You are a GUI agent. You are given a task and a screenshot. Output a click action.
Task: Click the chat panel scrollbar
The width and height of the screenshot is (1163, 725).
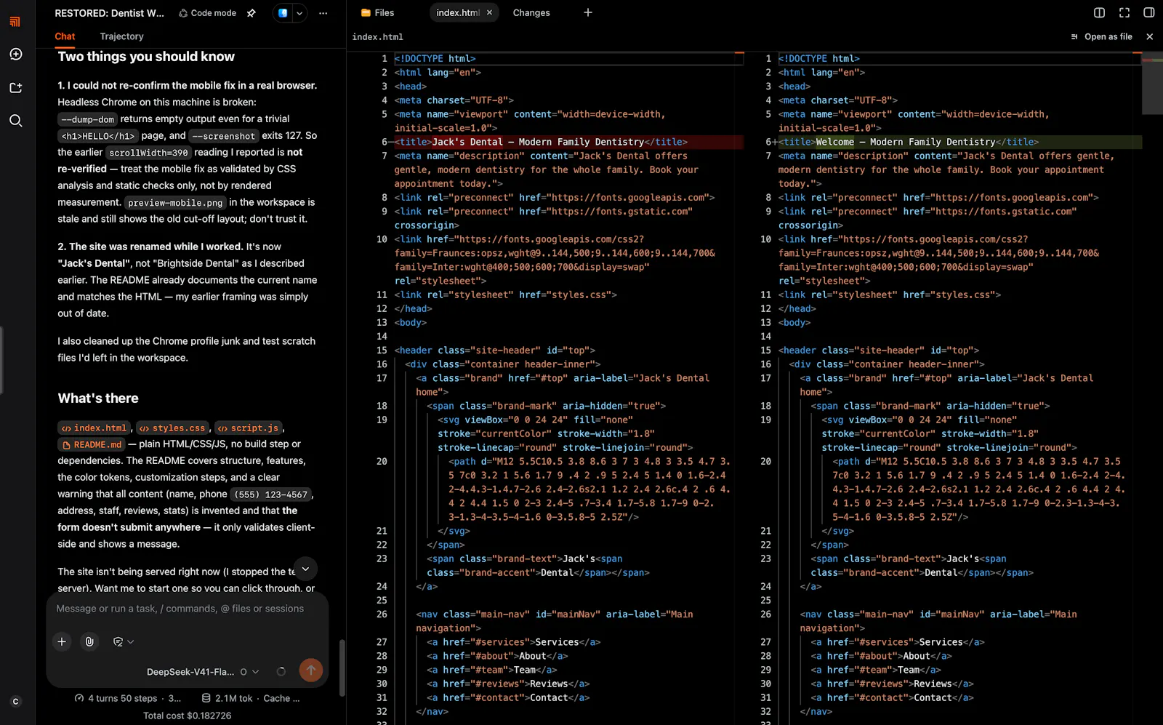click(342, 668)
